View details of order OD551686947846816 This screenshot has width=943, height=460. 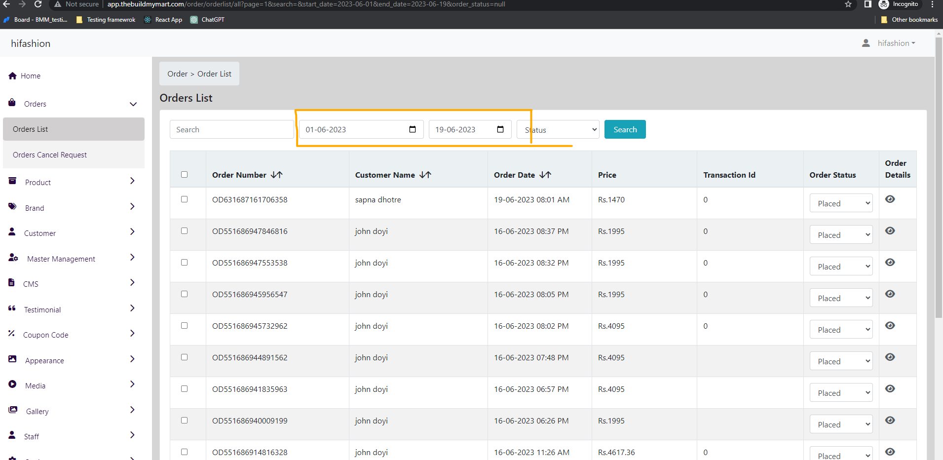click(x=890, y=231)
